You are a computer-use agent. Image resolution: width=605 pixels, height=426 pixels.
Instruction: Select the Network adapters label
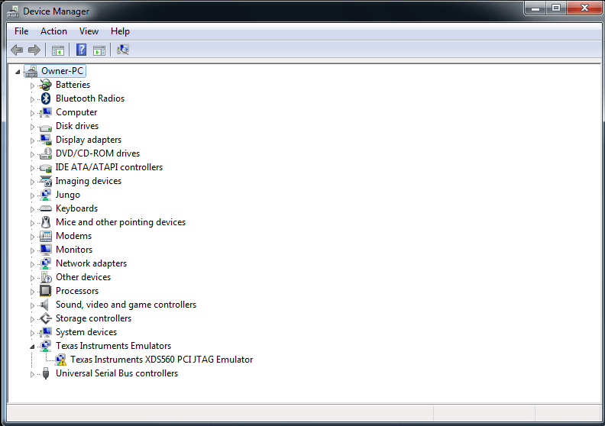(92, 263)
